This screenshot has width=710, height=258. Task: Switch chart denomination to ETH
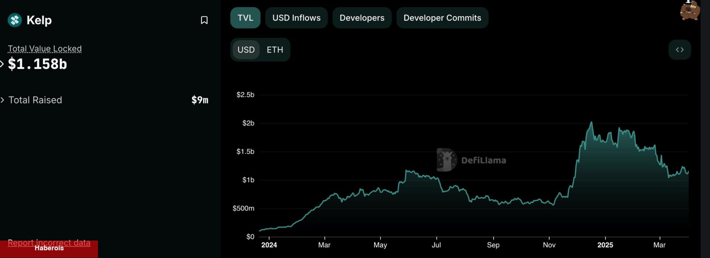click(275, 50)
